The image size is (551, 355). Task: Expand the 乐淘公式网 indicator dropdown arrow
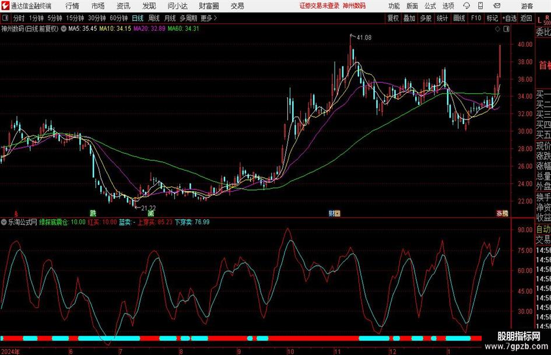[x=4, y=222]
